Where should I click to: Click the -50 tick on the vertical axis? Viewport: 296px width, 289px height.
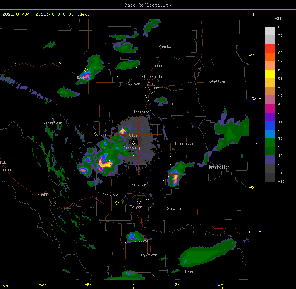(252, 187)
